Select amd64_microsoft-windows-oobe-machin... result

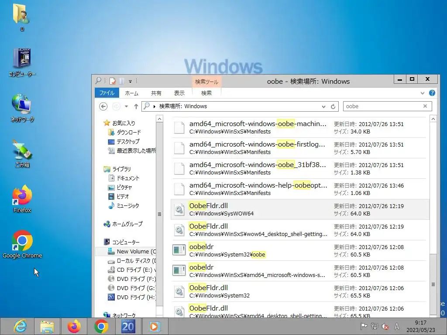(299, 127)
